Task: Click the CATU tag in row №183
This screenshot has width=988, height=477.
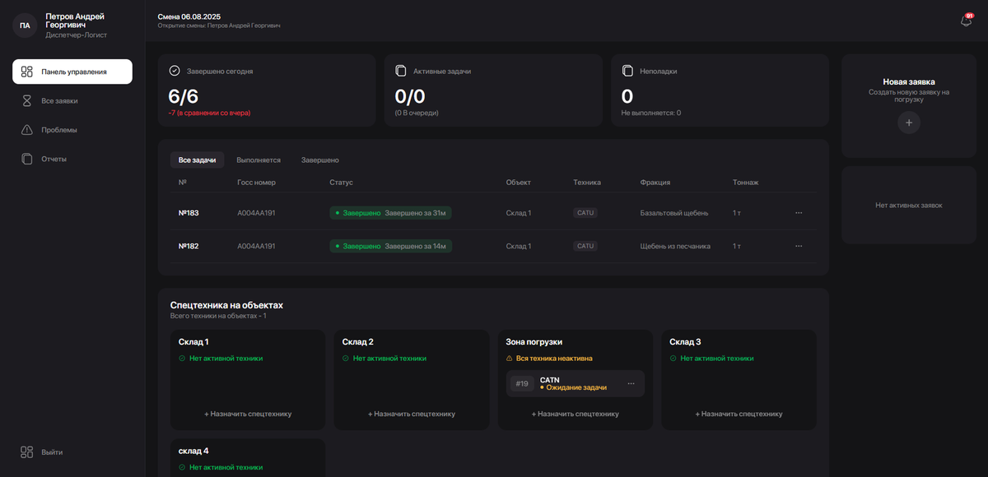Action: [585, 213]
